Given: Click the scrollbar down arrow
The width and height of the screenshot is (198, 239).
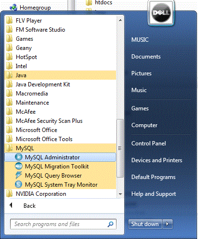Looking at the screenshot, I should tap(120, 194).
